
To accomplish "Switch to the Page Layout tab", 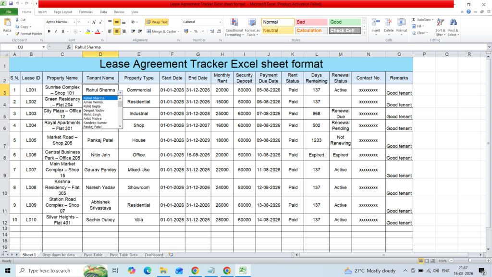I will click(x=63, y=12).
